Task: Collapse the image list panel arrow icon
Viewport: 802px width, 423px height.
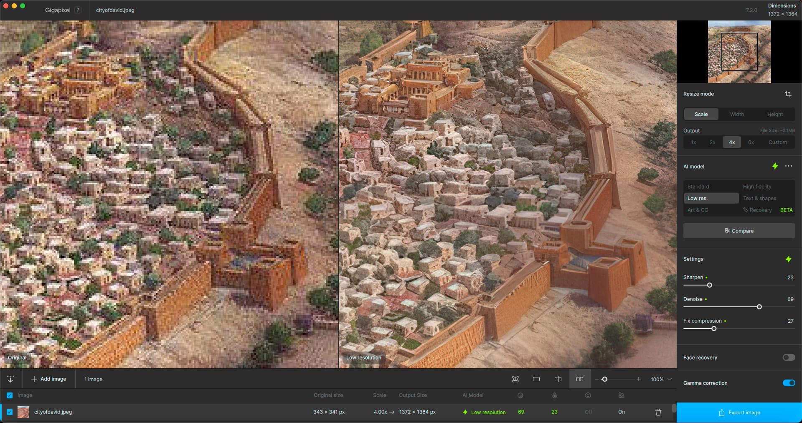Action: 10,379
